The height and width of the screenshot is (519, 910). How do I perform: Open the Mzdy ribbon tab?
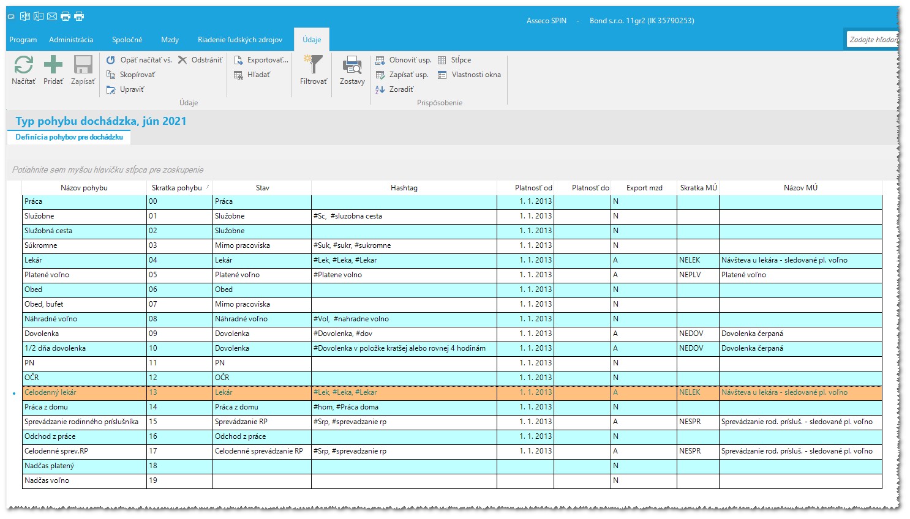(170, 40)
